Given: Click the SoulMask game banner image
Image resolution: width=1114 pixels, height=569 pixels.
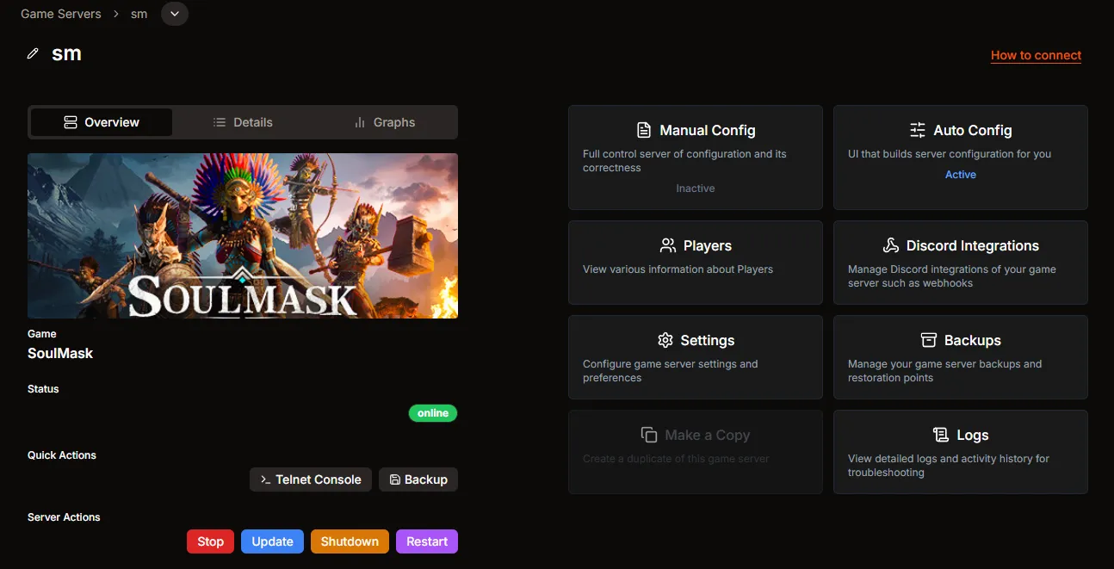Looking at the screenshot, I should click(242, 236).
